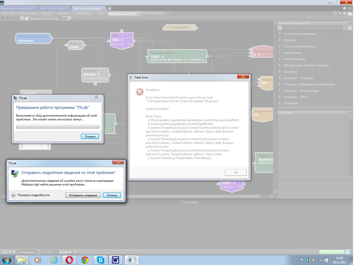
Task: Pin the Свойства panel
Action: click(350, 113)
